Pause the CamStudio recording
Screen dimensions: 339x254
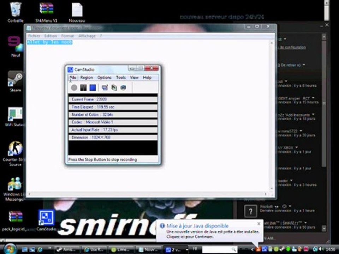[x=83, y=87]
